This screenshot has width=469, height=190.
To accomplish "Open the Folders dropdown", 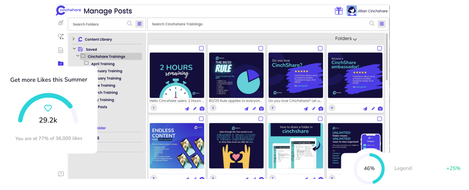I will [x=346, y=39].
